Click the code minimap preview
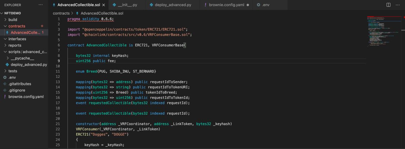Image resolution: width=405 pixels, height=149 pixels. [x=384, y=32]
